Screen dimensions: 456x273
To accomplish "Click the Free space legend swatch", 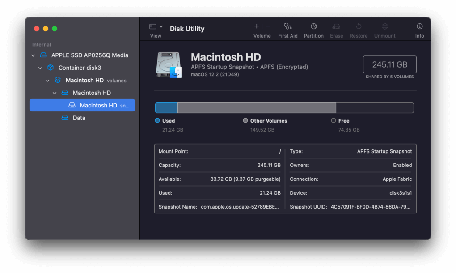I will [x=333, y=120].
